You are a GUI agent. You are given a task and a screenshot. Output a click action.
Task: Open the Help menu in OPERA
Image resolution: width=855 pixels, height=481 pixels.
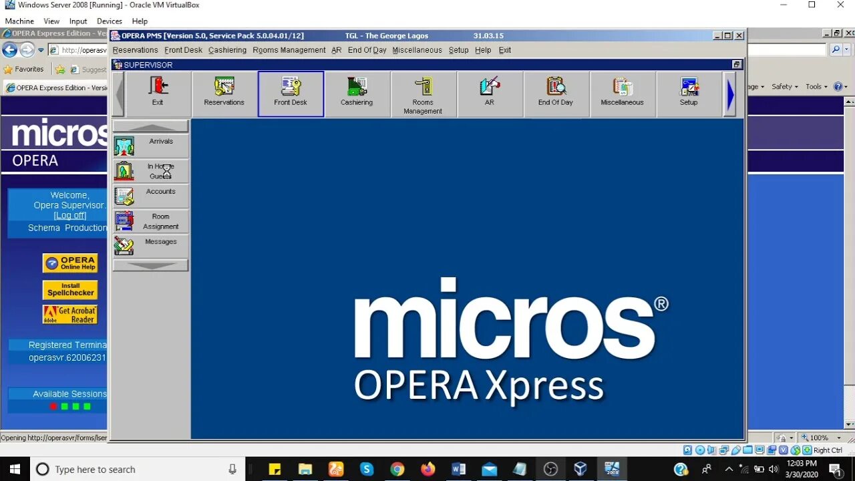click(483, 50)
